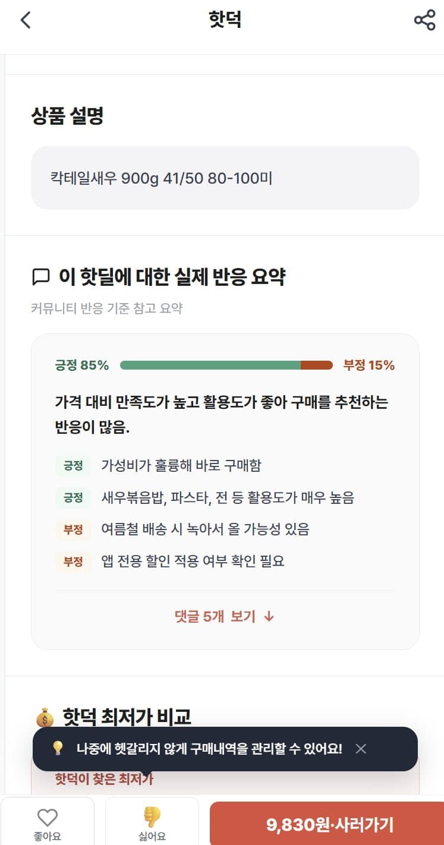Image resolution: width=444 pixels, height=845 pixels.
Task: Click the 핫딜 page title
Action: tap(225, 20)
